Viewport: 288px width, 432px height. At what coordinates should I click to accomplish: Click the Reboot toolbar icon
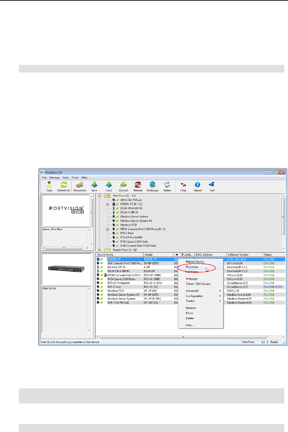[138, 186]
